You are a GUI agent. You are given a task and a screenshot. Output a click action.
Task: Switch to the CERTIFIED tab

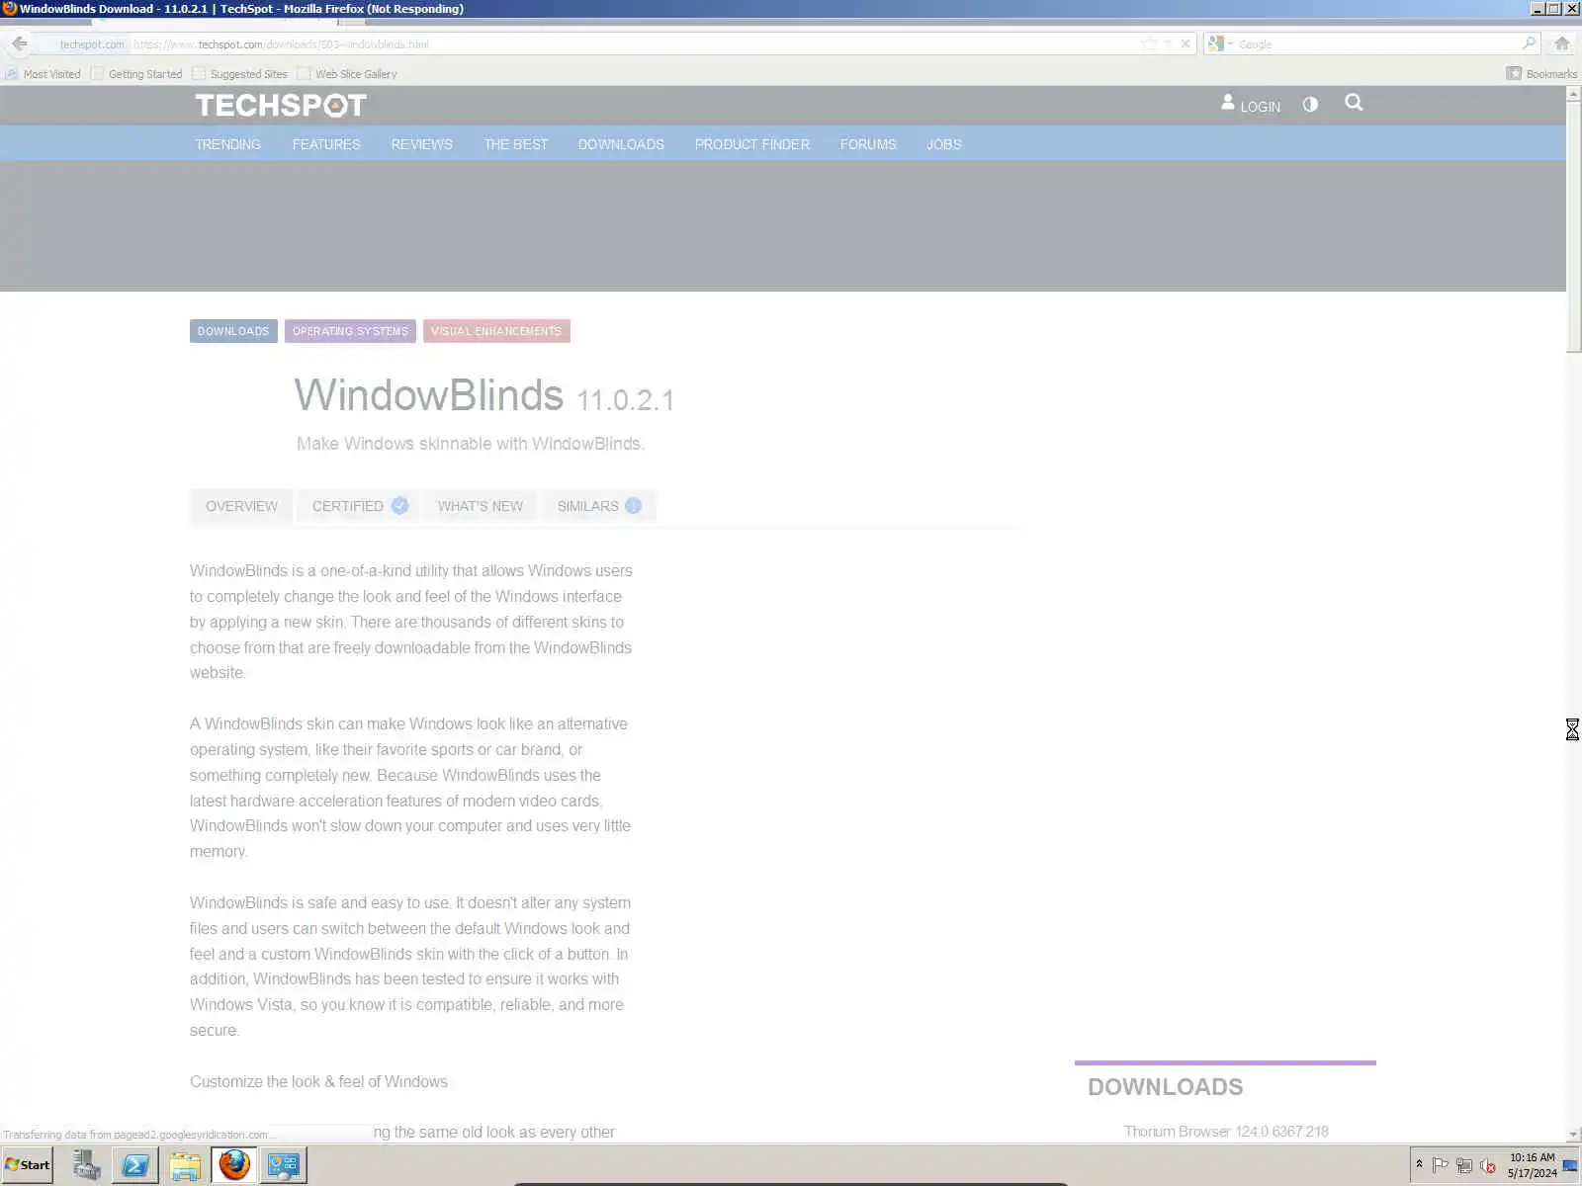click(359, 506)
